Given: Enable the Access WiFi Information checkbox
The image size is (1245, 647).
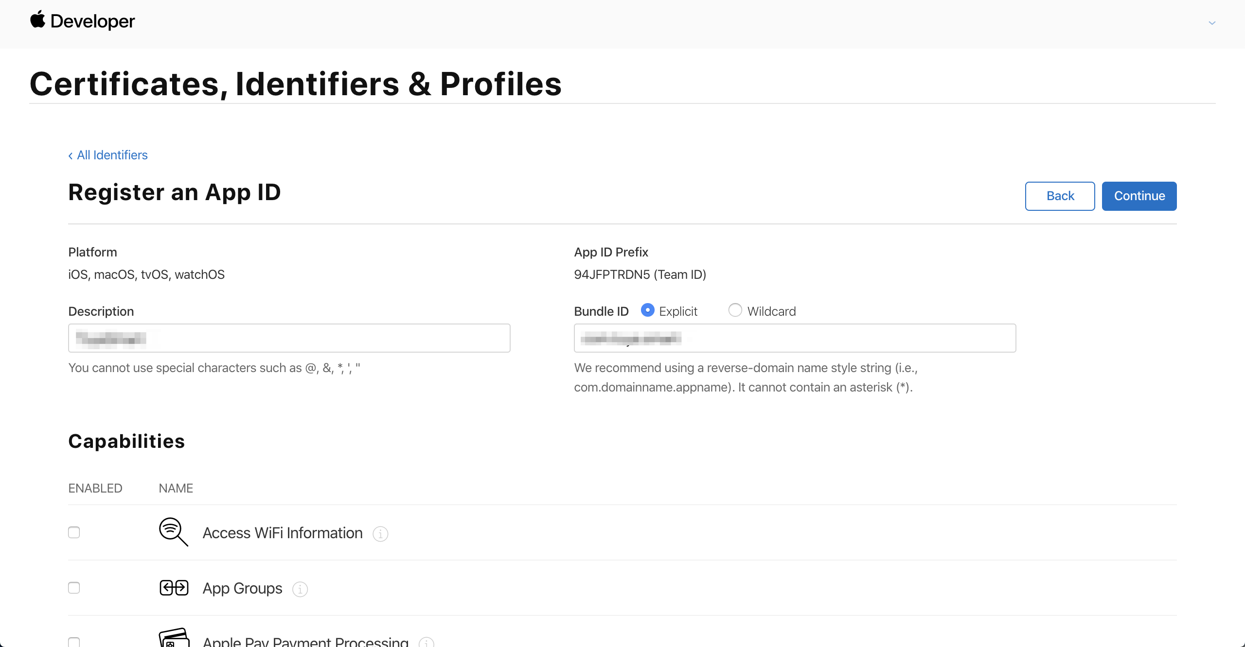Looking at the screenshot, I should [x=74, y=532].
